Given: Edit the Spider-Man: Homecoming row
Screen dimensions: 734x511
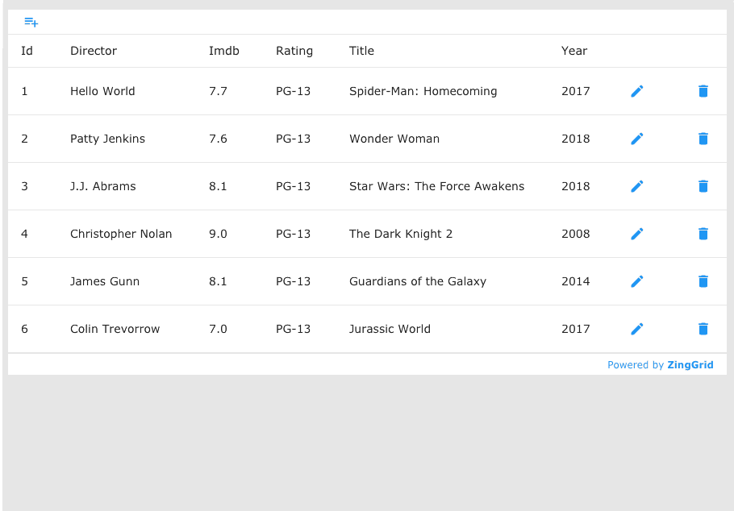Looking at the screenshot, I should click(636, 91).
